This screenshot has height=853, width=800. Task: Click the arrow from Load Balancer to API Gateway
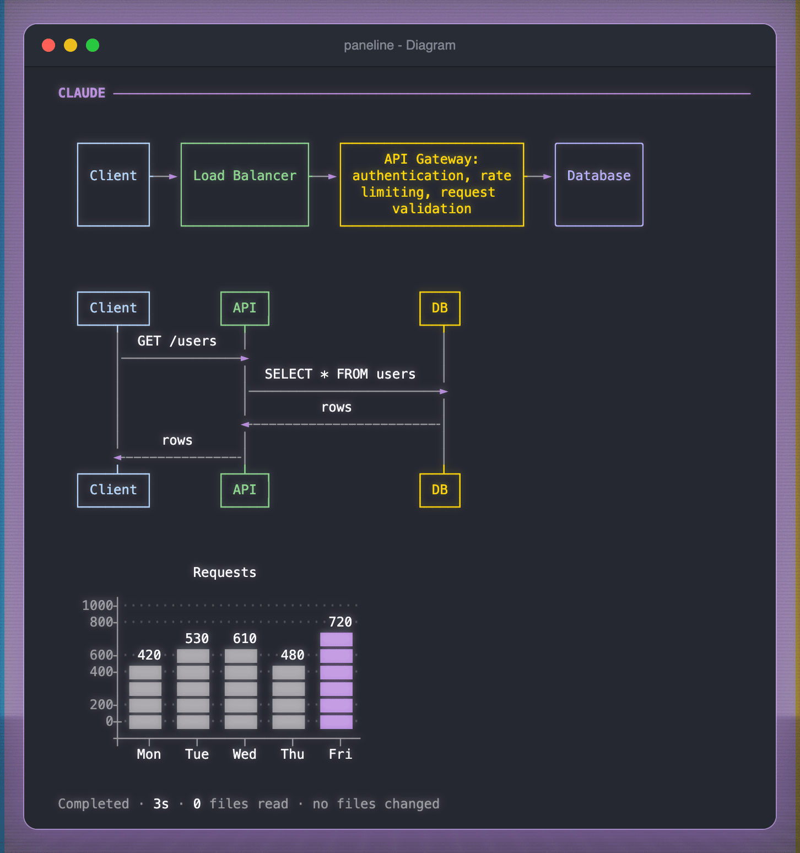coord(323,176)
